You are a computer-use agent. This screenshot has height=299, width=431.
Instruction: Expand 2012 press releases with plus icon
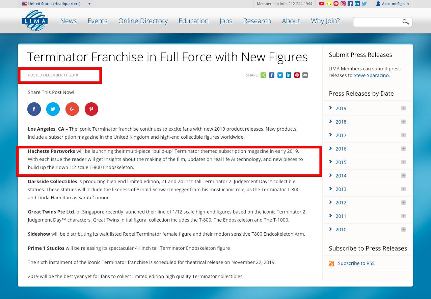pyautogui.click(x=403, y=202)
